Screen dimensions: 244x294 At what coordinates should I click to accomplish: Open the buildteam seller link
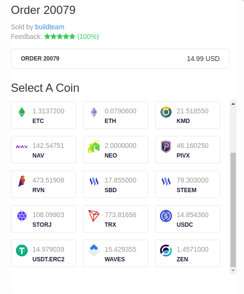[x=49, y=27]
